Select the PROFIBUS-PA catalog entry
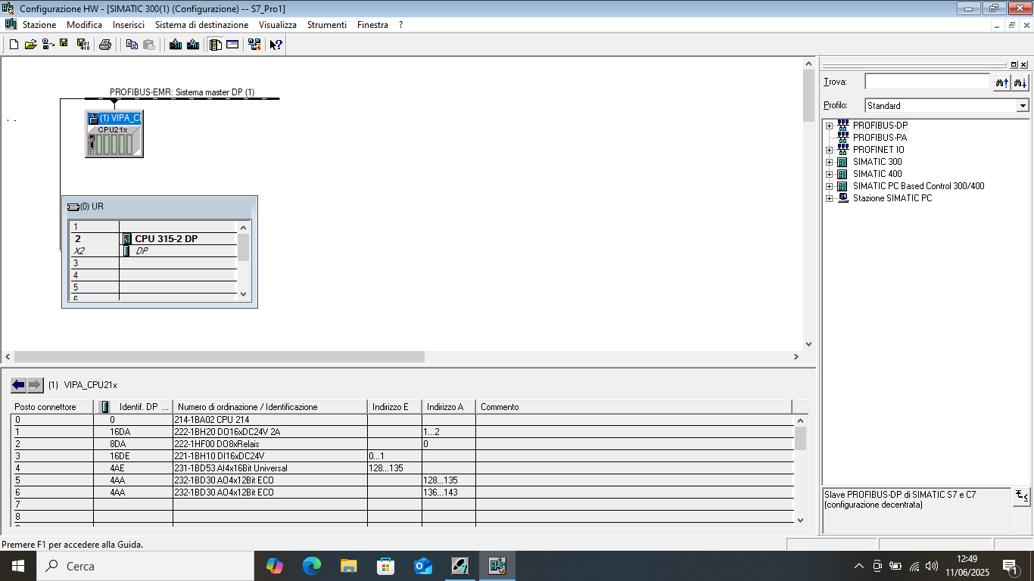Screen dimensions: 1034x581 coord(880,138)
